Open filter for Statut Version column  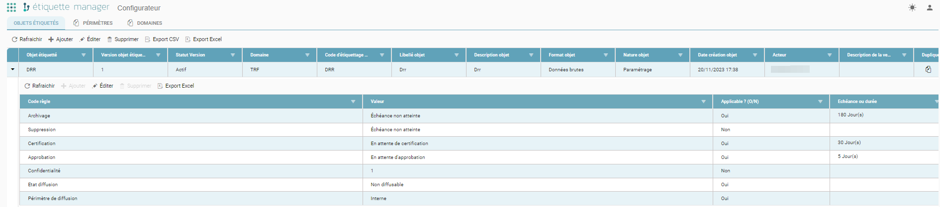tap(233, 55)
